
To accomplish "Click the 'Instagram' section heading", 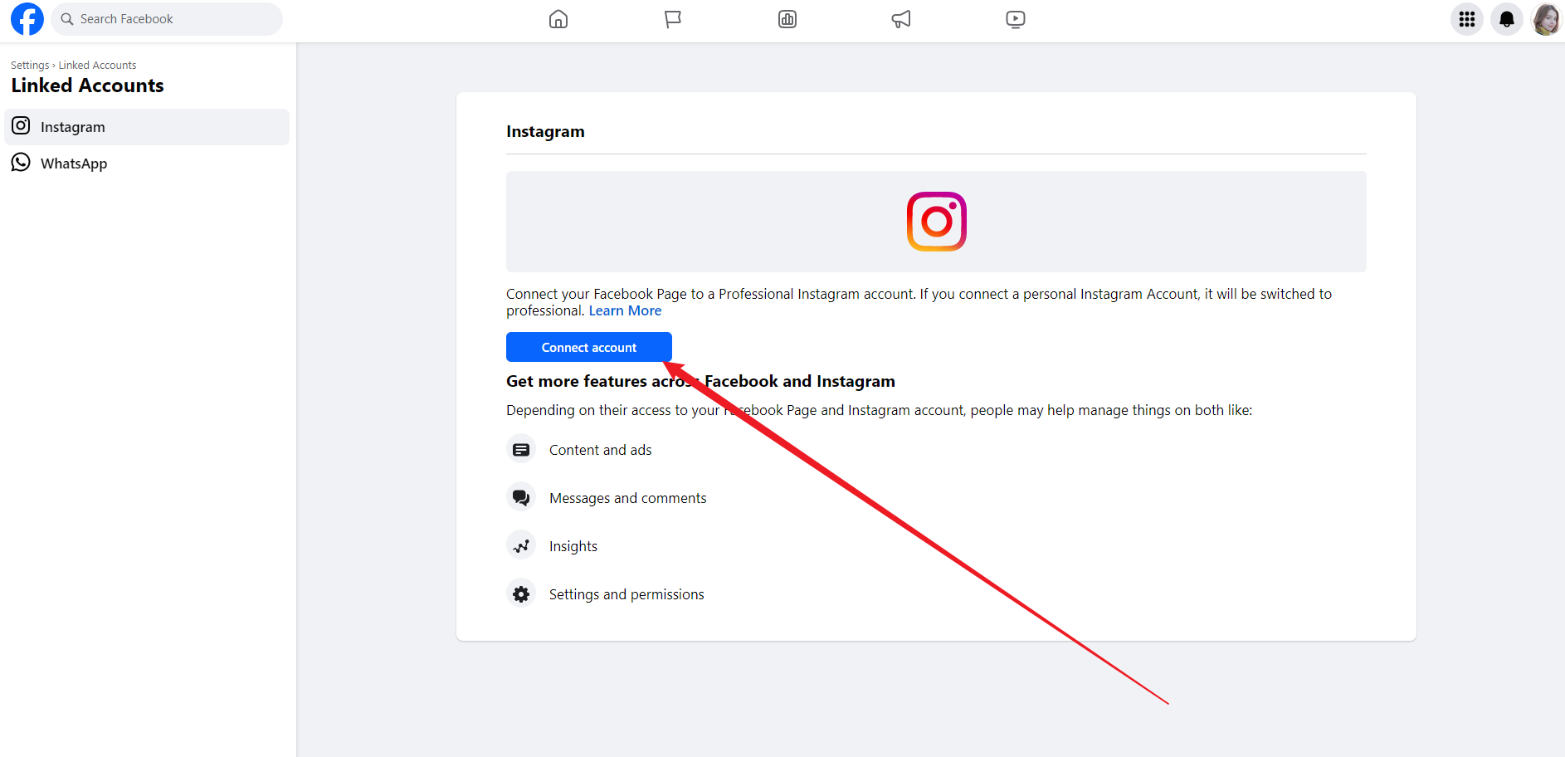I will pyautogui.click(x=545, y=131).
